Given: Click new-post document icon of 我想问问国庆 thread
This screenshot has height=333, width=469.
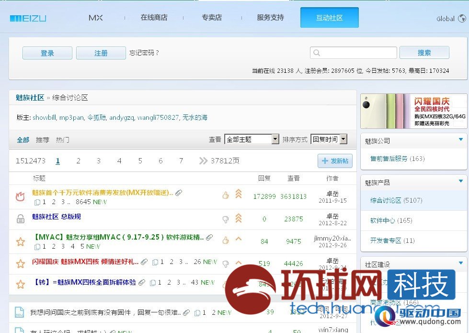Looking at the screenshot, I should coord(20,312).
